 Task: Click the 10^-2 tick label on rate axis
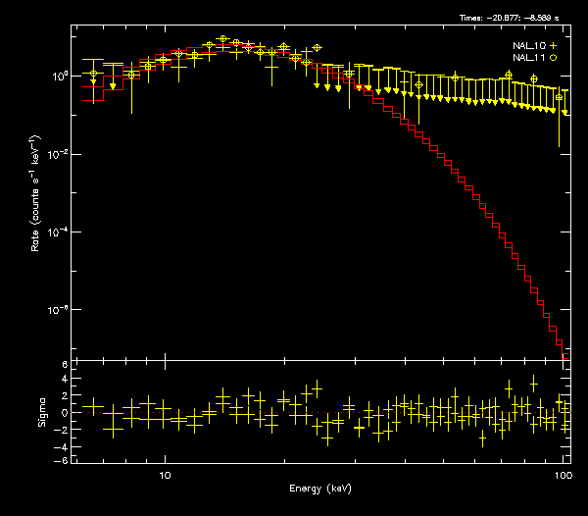[x=60, y=154]
